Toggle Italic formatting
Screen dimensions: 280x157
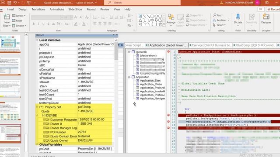tap(38, 24)
